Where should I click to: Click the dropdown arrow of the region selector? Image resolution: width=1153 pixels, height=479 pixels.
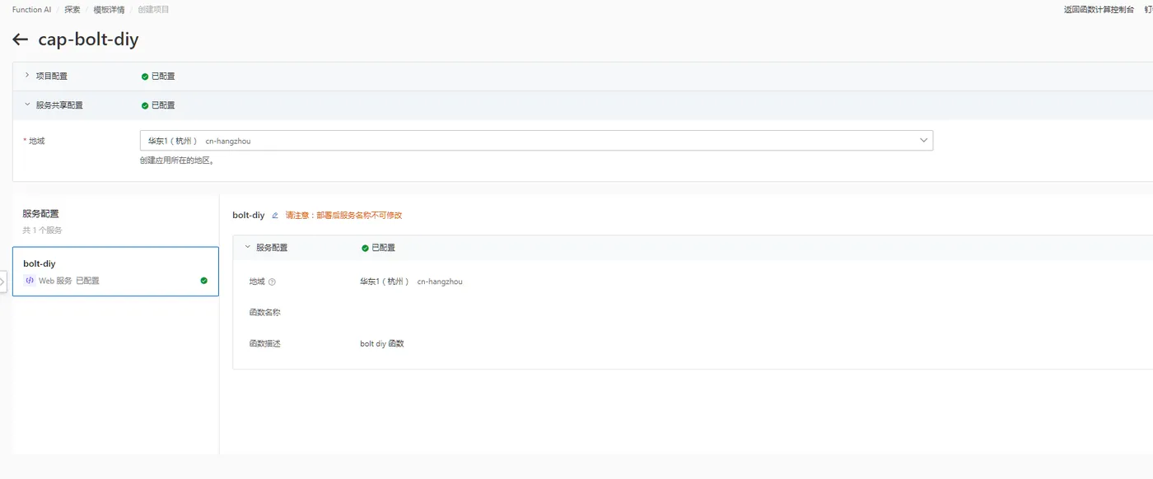click(923, 141)
